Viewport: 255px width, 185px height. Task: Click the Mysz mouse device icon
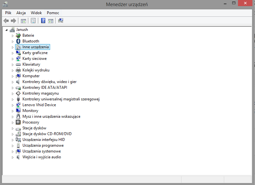(x=18, y=116)
